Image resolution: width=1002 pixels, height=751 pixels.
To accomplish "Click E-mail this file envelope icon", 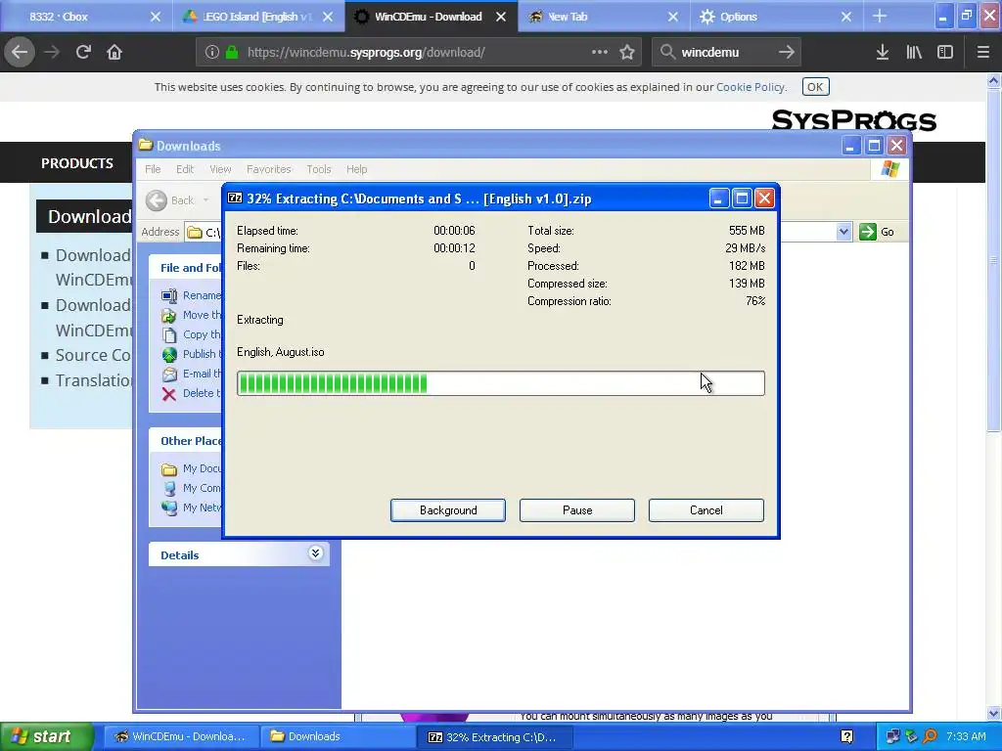I will [168, 374].
